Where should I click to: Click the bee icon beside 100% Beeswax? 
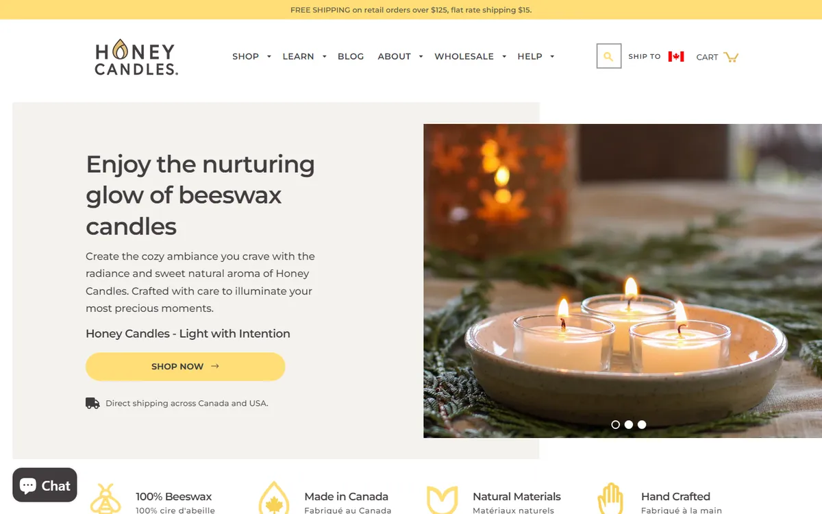[x=105, y=499]
